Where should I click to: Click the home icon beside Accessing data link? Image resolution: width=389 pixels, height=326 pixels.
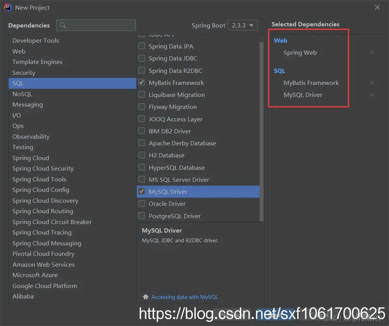click(x=146, y=297)
